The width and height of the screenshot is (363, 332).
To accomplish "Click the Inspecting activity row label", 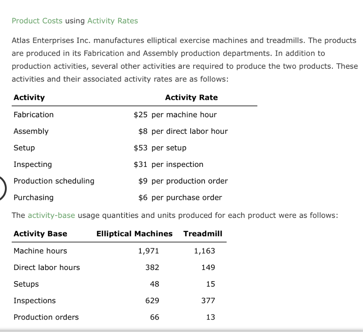I will click(x=33, y=164).
